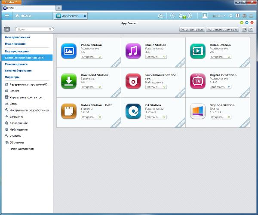Select Резервное копирование category

pos(27,84)
